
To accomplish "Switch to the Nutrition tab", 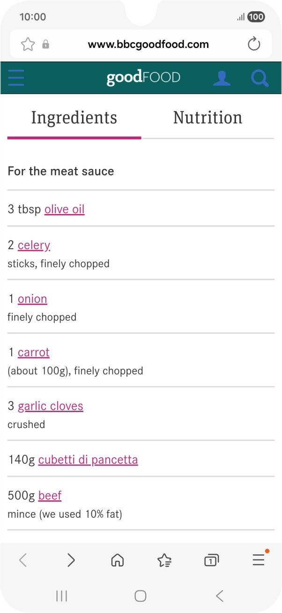I will pyautogui.click(x=208, y=117).
